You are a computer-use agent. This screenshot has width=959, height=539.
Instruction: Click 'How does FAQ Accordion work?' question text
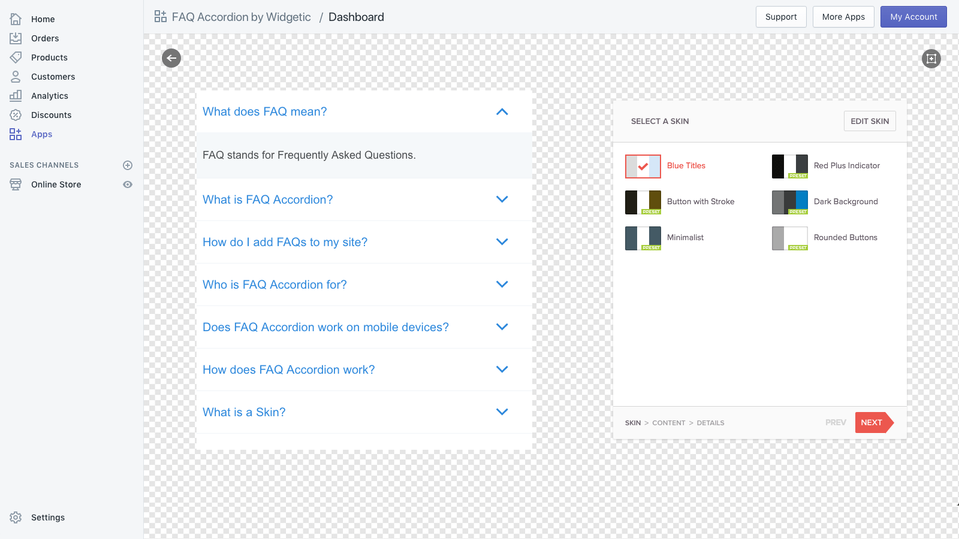point(288,370)
